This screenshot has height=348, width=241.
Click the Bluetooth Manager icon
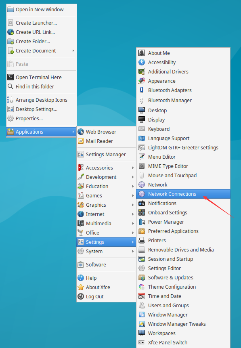tap(142, 101)
